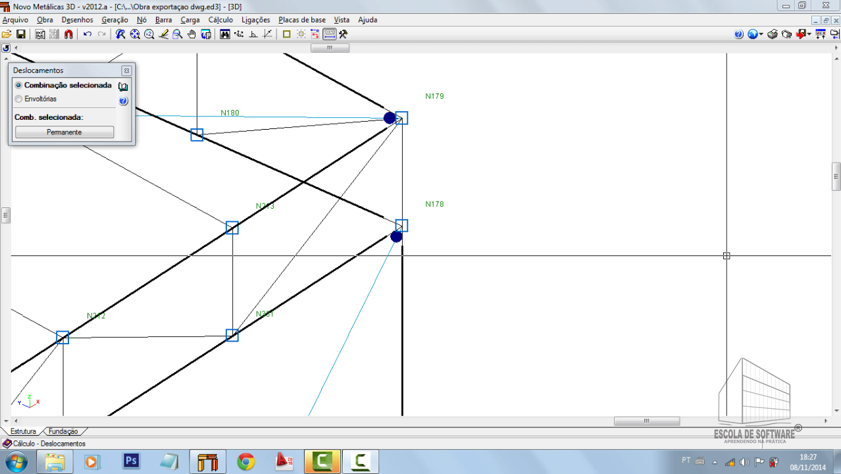Open the Cálculo menu
841x474 pixels.
pyautogui.click(x=220, y=20)
